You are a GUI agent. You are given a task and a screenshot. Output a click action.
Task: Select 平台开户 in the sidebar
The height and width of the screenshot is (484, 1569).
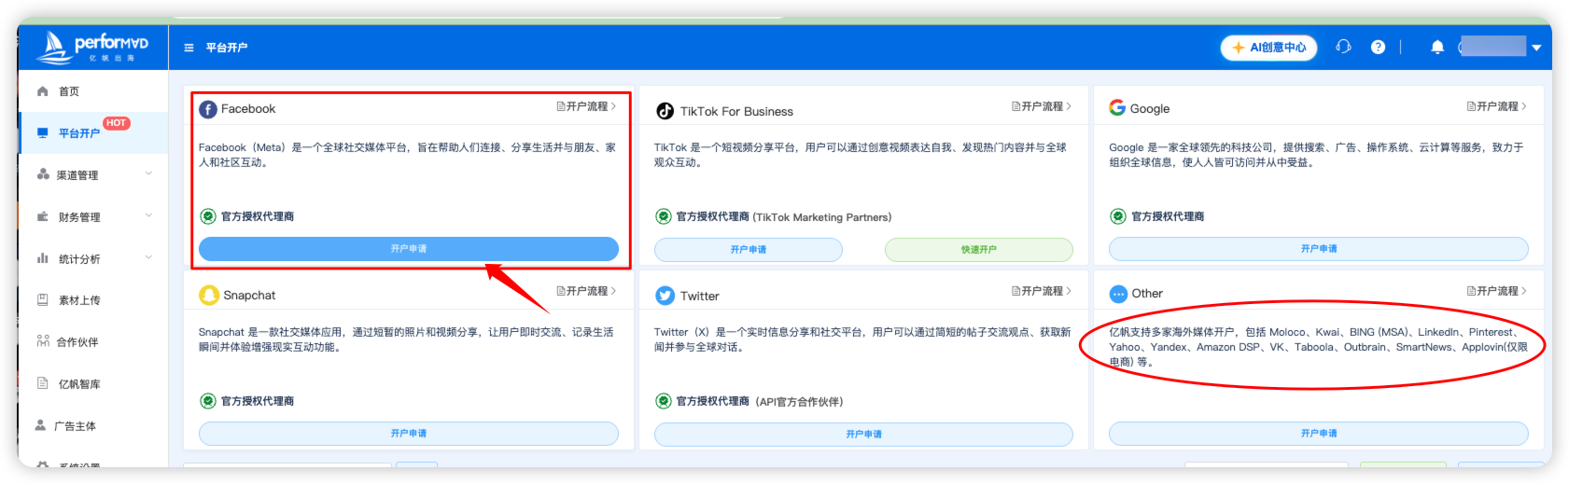pyautogui.click(x=92, y=133)
